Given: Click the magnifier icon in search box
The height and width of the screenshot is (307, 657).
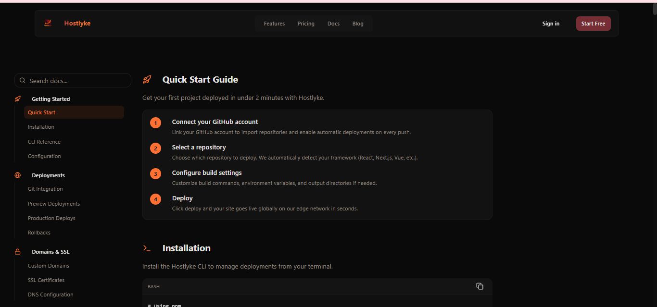Looking at the screenshot, I should click(23, 80).
